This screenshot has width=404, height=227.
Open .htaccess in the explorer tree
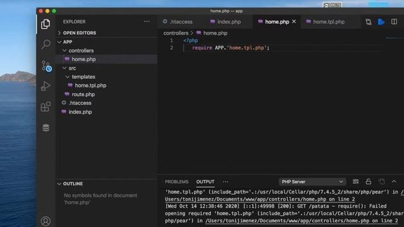[x=106, y=103]
